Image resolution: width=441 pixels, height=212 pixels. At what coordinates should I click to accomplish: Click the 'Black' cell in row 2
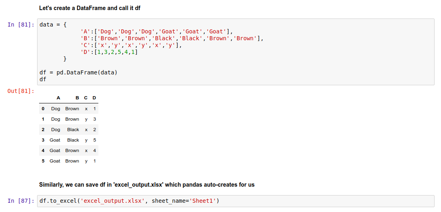[73, 130]
